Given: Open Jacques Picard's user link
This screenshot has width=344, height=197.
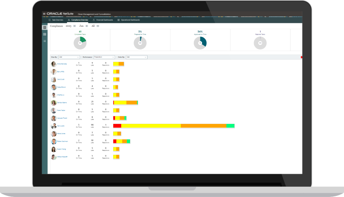Looking at the screenshot, I should click(x=62, y=118).
